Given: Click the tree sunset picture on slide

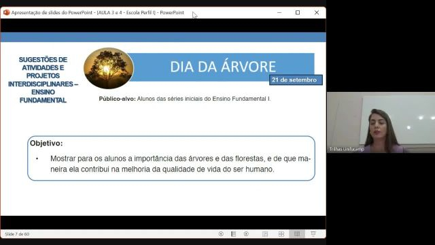Looking at the screenshot, I should tap(109, 68).
